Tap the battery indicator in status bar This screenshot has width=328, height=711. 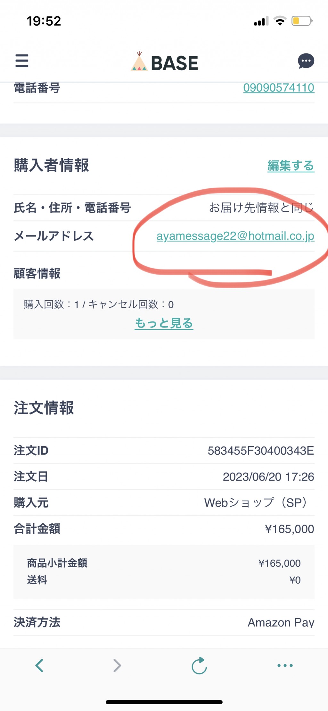tap(302, 21)
